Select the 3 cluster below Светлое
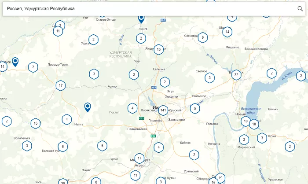The width and height of the screenshot is (308, 184). click(210, 78)
